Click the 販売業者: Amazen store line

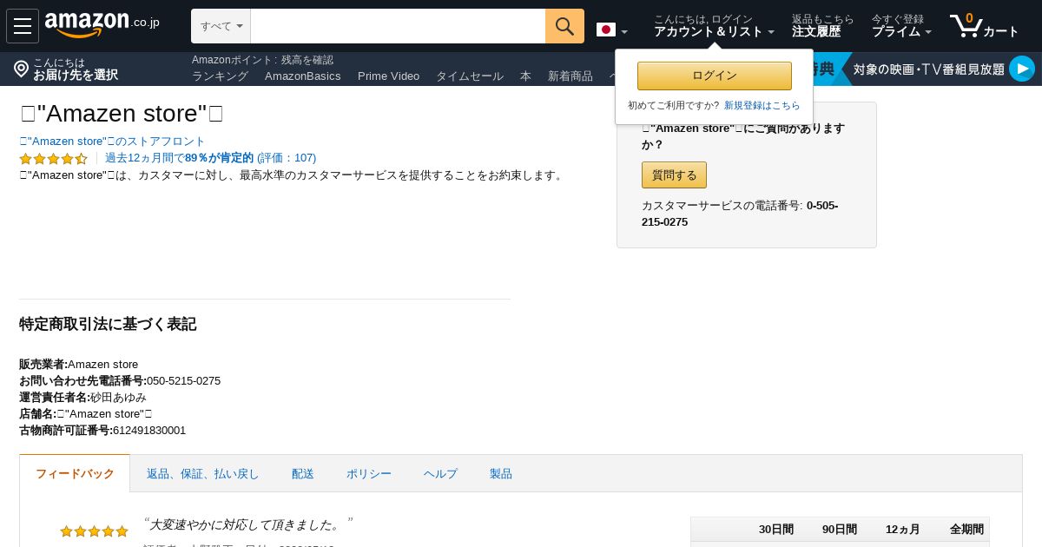[x=78, y=364]
